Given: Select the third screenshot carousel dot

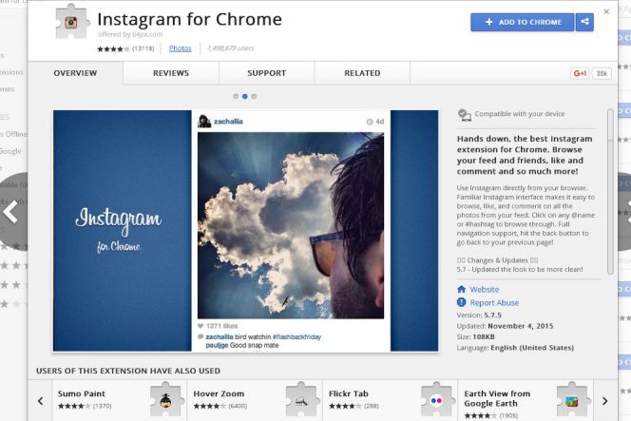Looking at the screenshot, I should 254,96.
